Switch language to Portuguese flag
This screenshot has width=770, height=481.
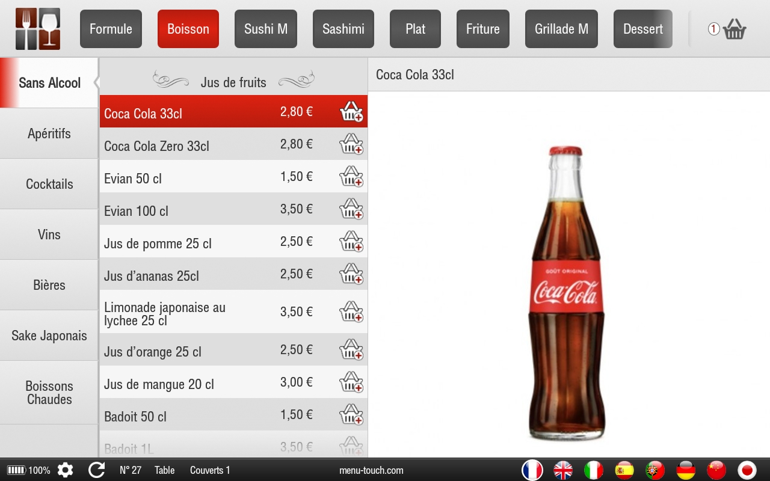[x=655, y=470]
